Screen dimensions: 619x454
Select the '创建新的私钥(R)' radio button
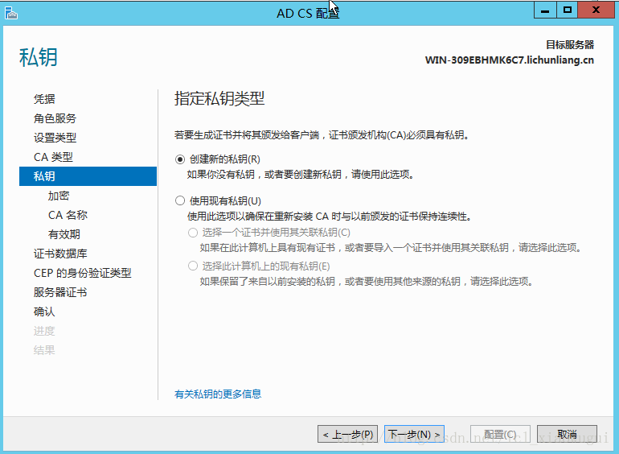[x=180, y=159]
